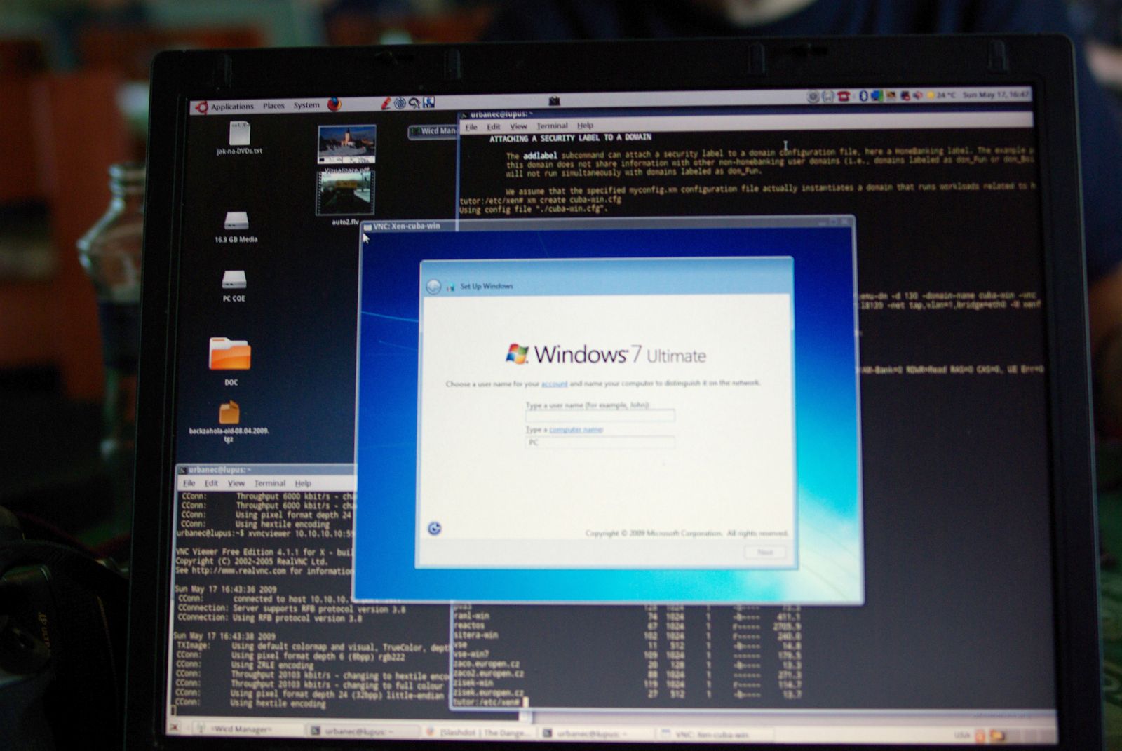Click the Bluetooth tray icon
The width and height of the screenshot is (1122, 751).
click(x=863, y=95)
